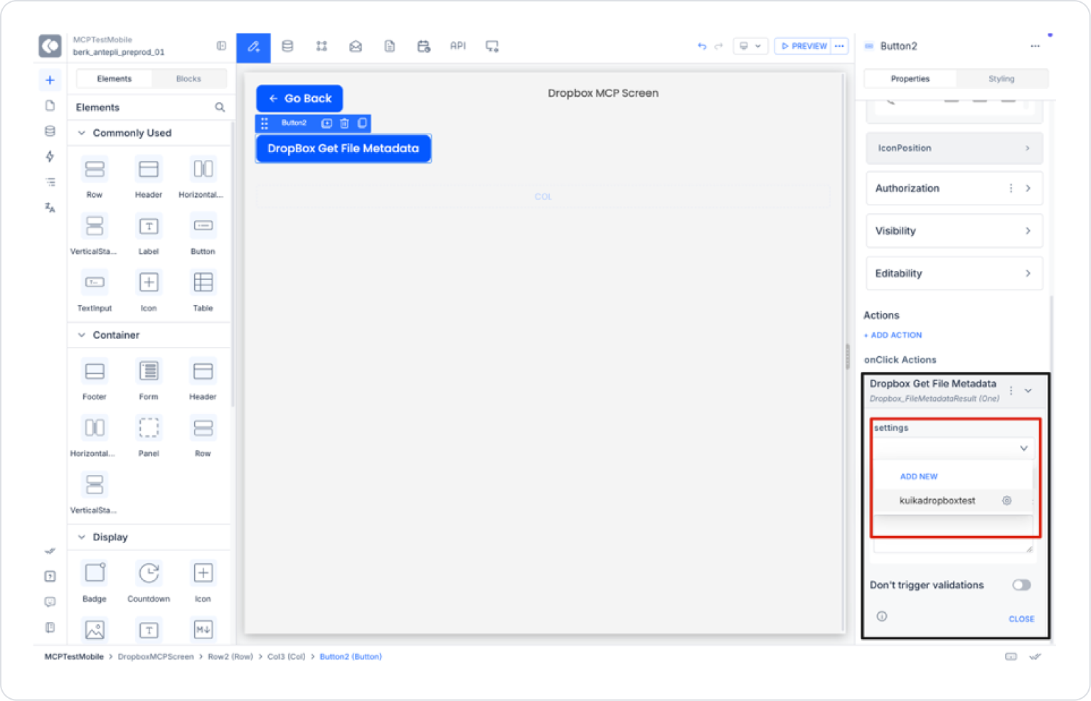1091x701 pixels.
Task: Open the mail templates envelope icon
Action: click(x=356, y=46)
